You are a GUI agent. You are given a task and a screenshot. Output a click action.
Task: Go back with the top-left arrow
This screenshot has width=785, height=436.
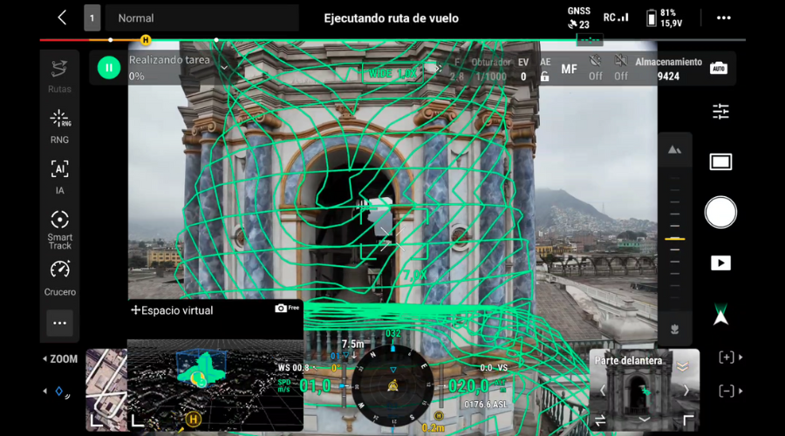(62, 17)
